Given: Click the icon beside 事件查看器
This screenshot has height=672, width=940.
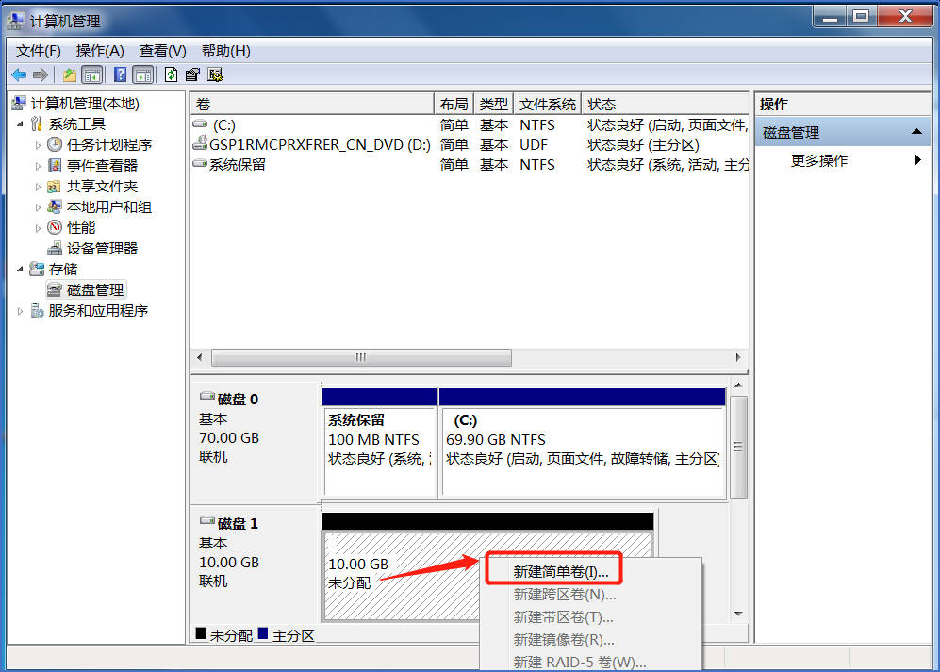Looking at the screenshot, I should [x=55, y=166].
